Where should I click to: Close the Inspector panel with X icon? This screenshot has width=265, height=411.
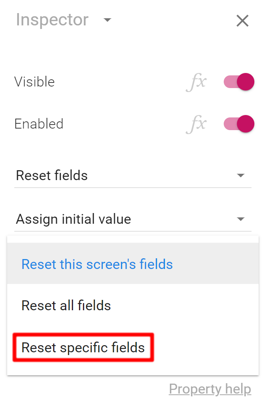(242, 21)
